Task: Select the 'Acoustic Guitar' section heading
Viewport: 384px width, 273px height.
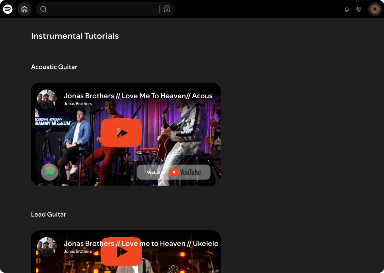Action: click(54, 67)
